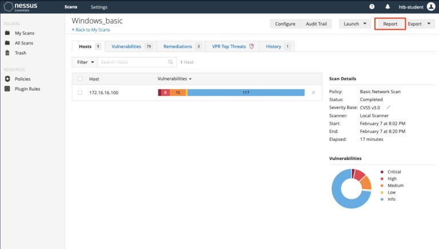The image size is (439, 249).
Task: Open the Trash folder
Action: coord(20,53)
